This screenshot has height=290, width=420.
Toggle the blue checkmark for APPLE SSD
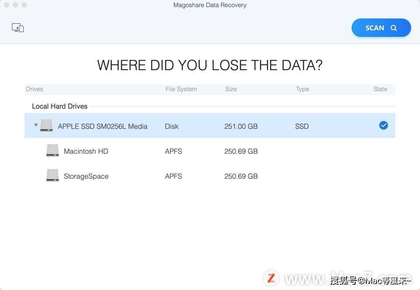pyautogui.click(x=383, y=125)
